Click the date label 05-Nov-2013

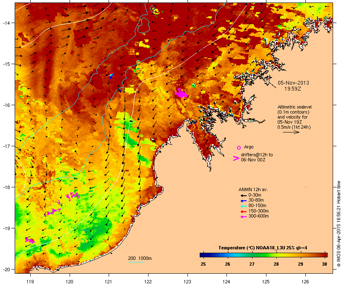tap(293, 83)
